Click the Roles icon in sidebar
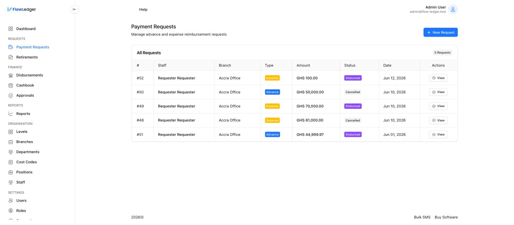 click(11, 211)
